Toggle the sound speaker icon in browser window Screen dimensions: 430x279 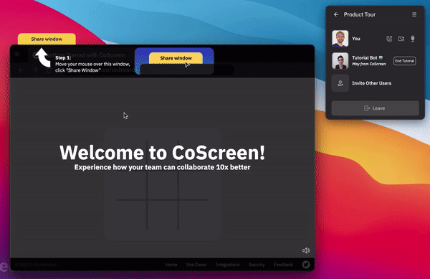[x=306, y=250]
